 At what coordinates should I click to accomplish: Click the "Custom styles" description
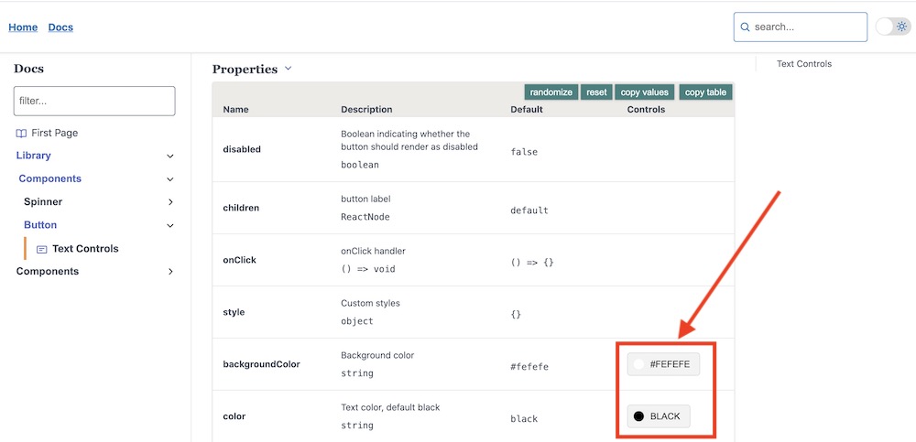click(x=370, y=303)
